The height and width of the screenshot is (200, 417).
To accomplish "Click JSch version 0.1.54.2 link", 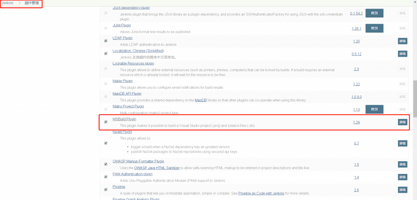I will (x=356, y=13).
